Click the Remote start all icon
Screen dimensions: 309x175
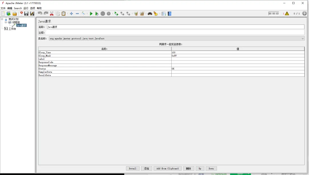click(116, 14)
